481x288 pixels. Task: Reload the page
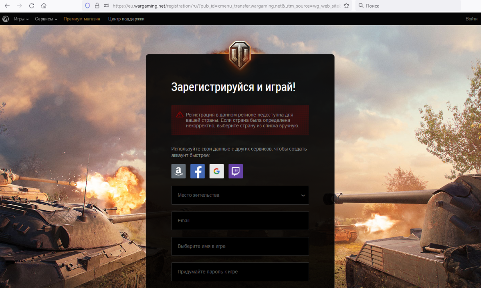[32, 6]
